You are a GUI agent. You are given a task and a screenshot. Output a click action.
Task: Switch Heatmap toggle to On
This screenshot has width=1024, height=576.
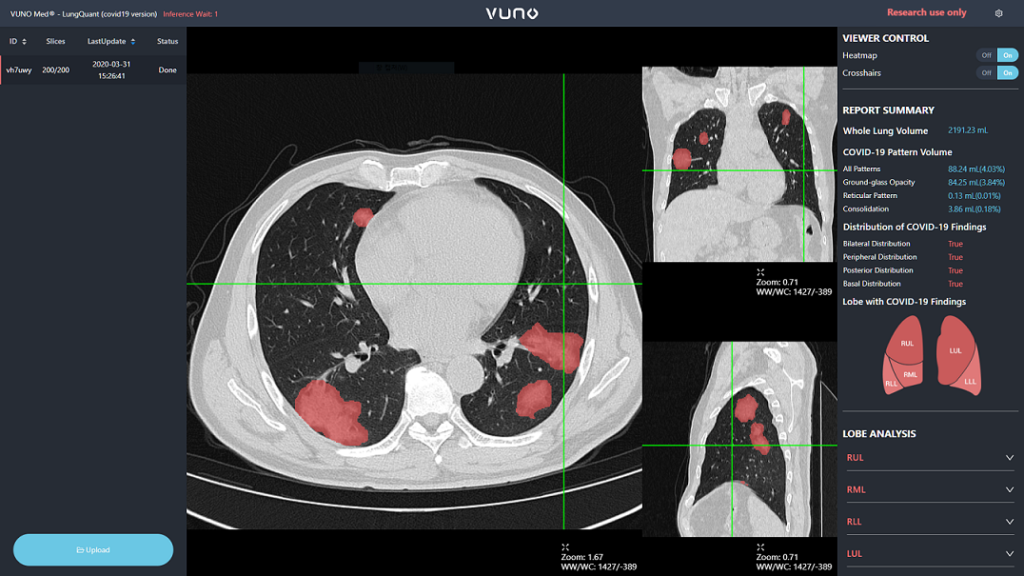pyautogui.click(x=1008, y=56)
